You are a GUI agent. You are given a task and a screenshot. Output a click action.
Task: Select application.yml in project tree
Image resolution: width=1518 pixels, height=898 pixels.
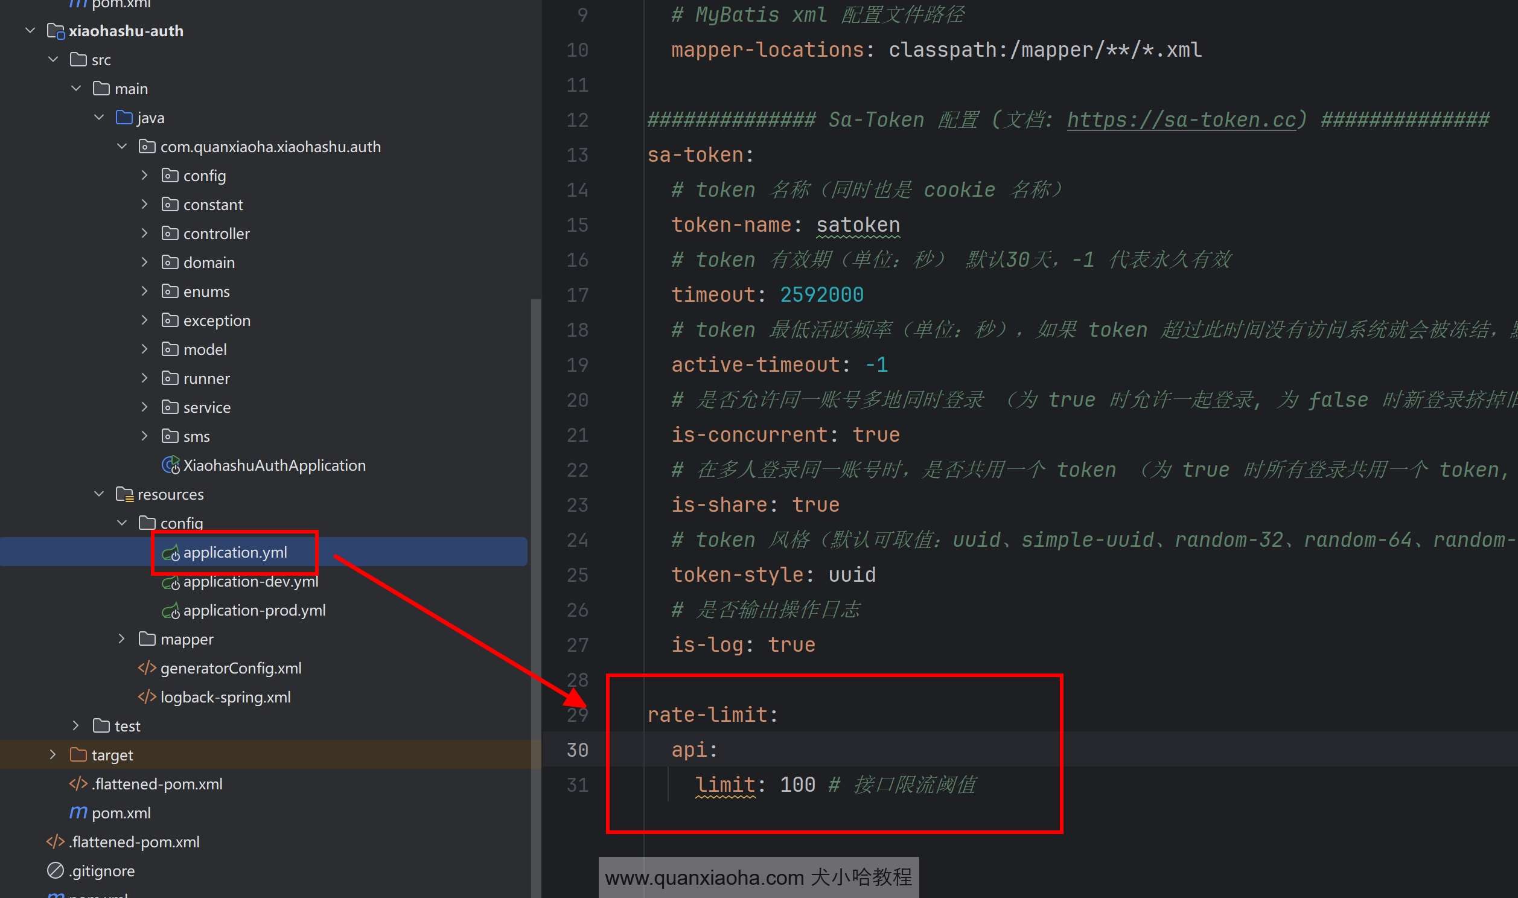point(235,552)
